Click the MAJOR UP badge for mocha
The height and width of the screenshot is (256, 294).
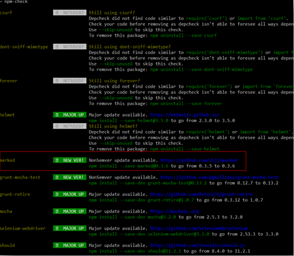pos(70,212)
